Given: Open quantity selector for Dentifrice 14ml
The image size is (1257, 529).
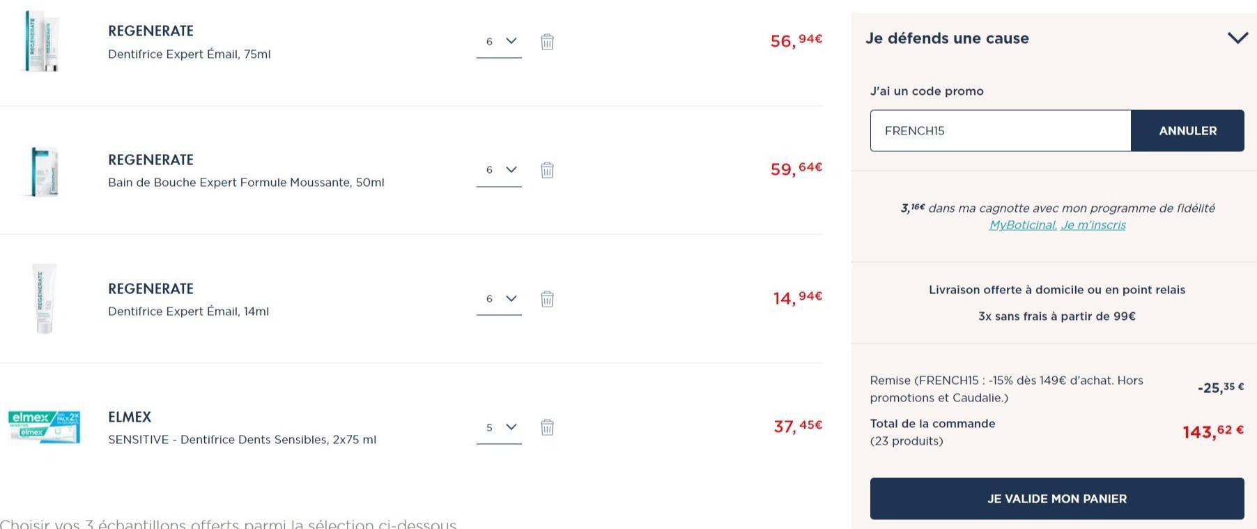Looking at the screenshot, I should 499,299.
